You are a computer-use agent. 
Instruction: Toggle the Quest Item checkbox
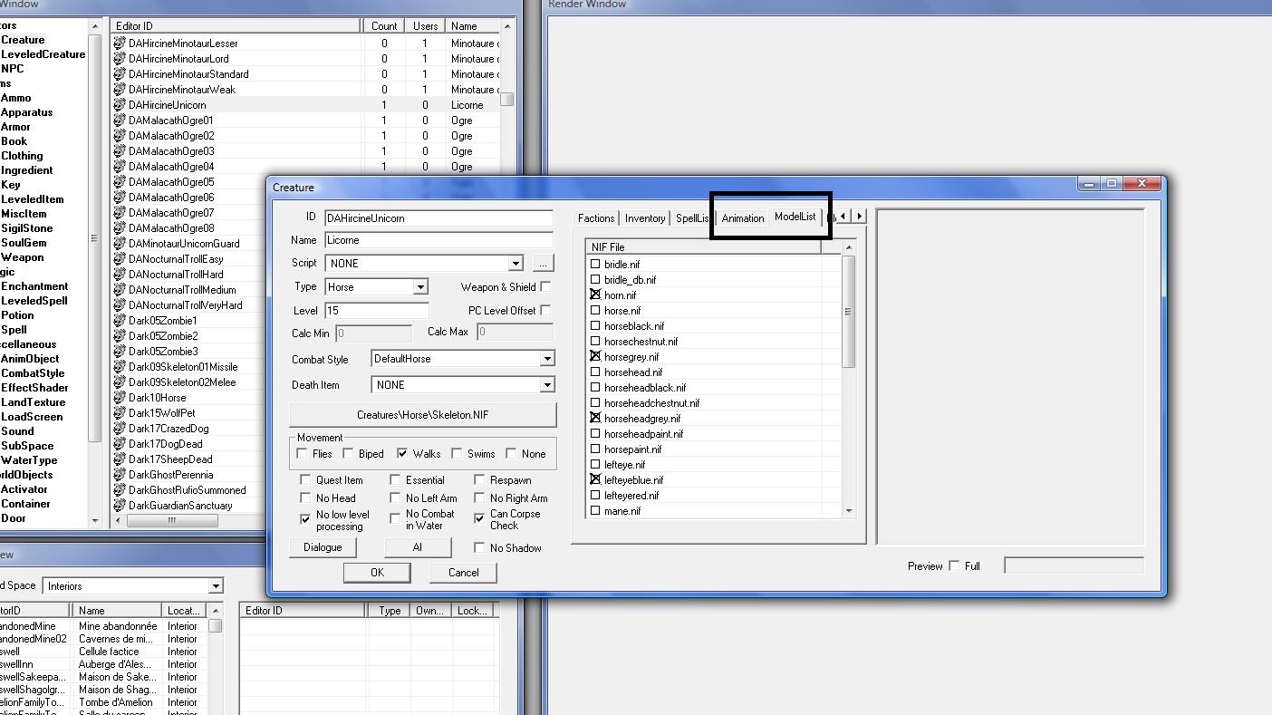pos(305,480)
